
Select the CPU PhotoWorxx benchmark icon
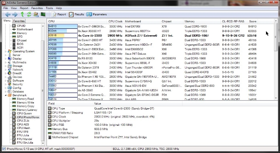(x=14, y=117)
